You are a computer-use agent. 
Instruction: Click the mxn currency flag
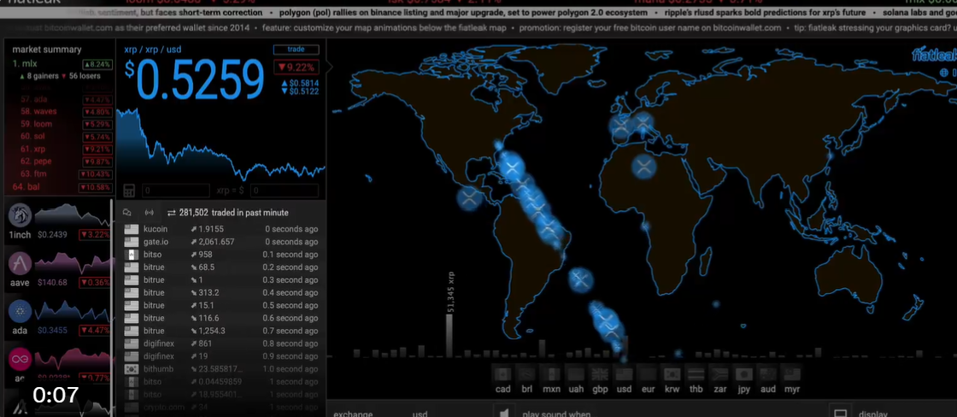point(551,374)
